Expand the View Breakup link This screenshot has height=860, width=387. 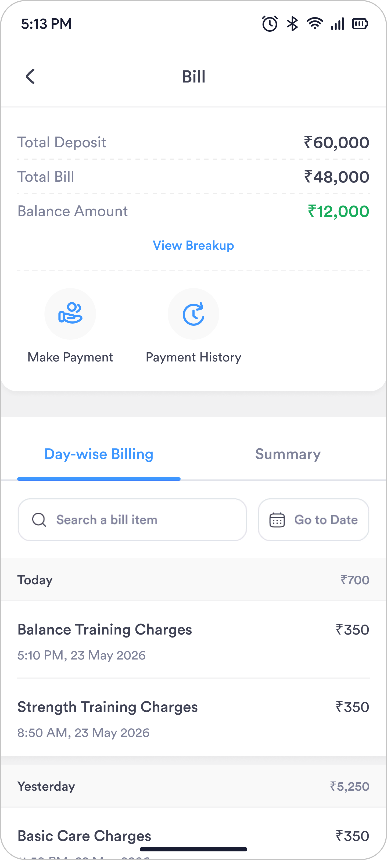click(193, 245)
